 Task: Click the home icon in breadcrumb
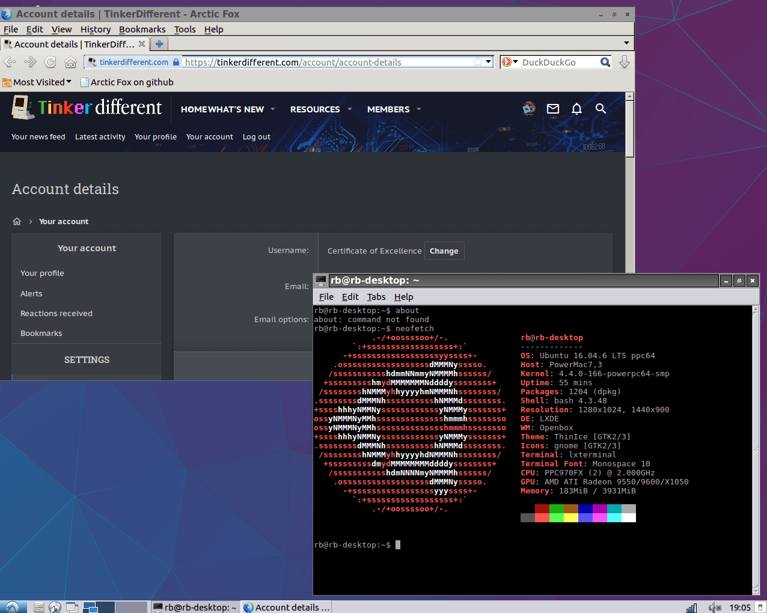point(17,221)
